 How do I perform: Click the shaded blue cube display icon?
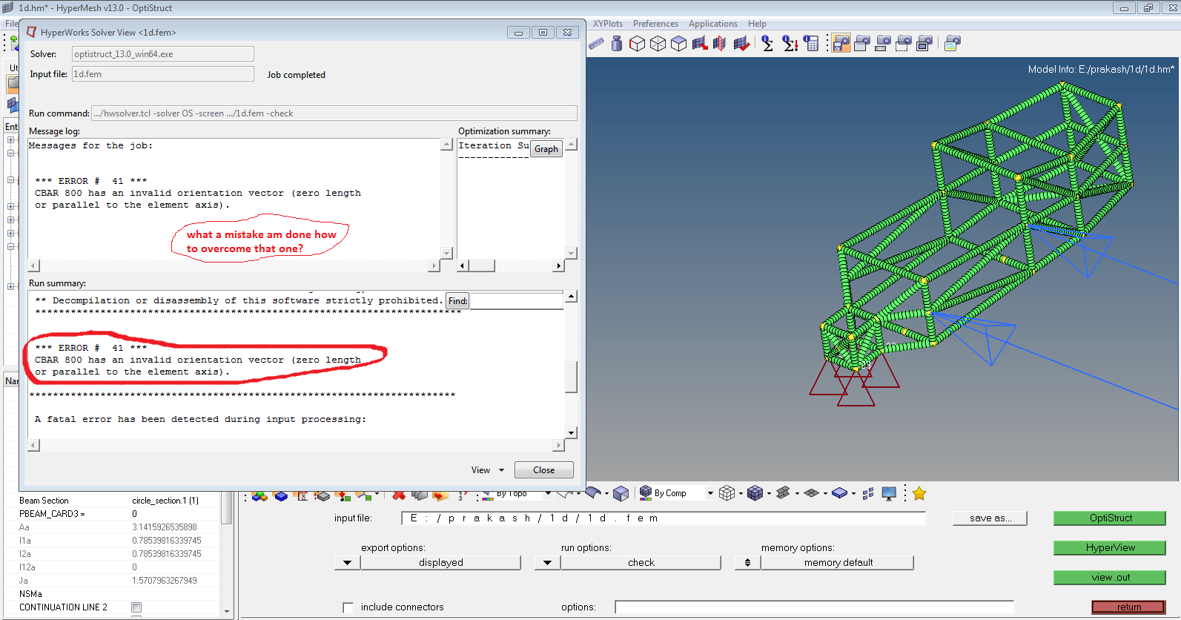click(x=755, y=493)
